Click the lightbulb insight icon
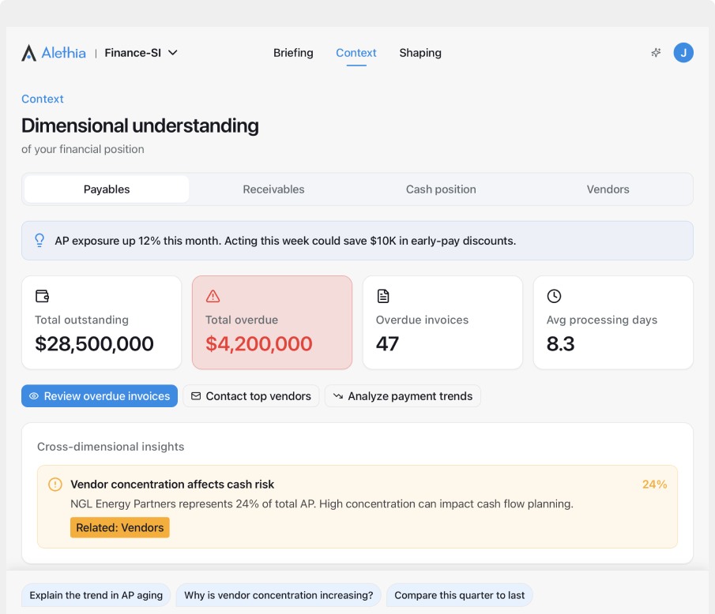This screenshot has height=614, width=715. pyautogui.click(x=40, y=241)
